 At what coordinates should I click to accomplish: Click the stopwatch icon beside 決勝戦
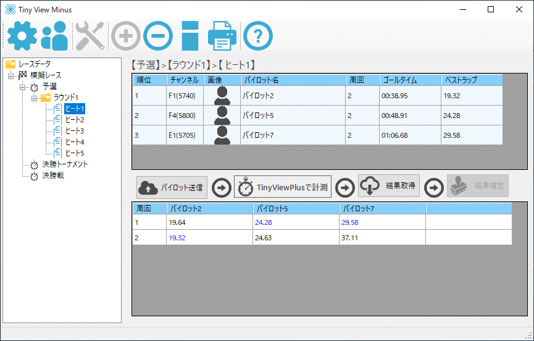point(34,176)
